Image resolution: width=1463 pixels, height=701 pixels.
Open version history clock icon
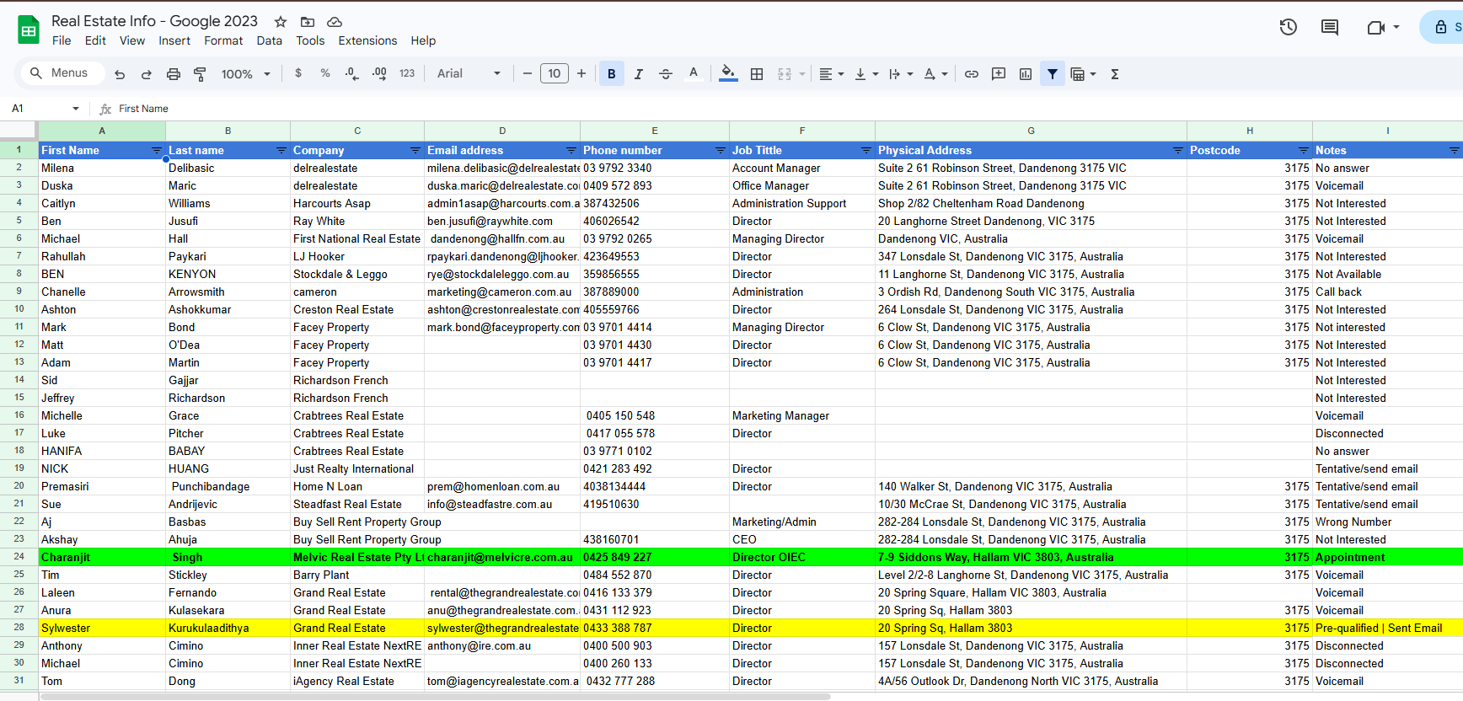pyautogui.click(x=1288, y=27)
